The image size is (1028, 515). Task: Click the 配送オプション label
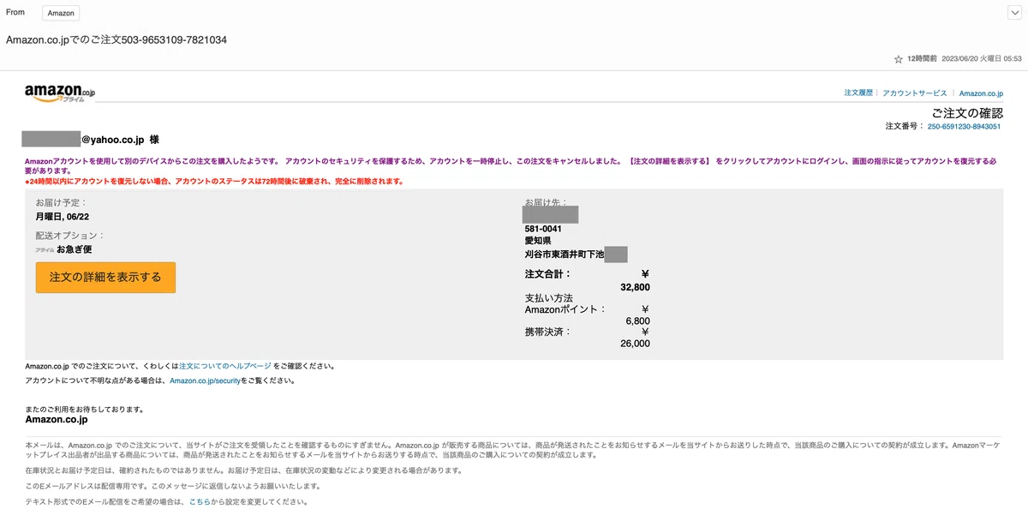click(70, 236)
